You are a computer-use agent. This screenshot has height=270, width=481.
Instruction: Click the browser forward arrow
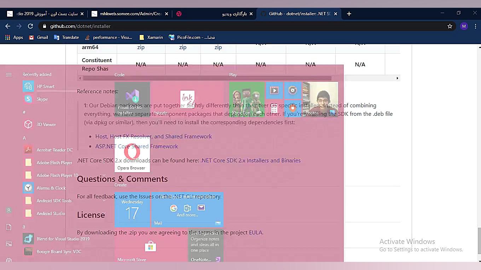pos(19,26)
